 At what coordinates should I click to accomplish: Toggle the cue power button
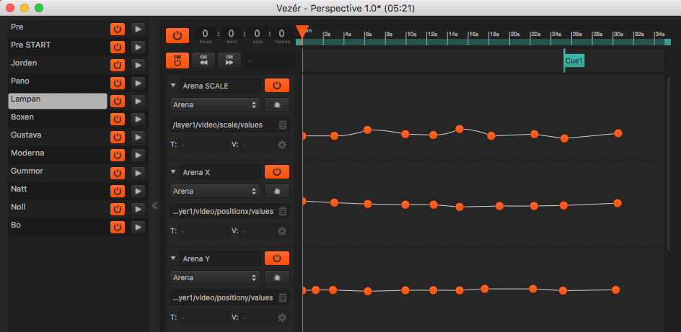[x=177, y=60]
